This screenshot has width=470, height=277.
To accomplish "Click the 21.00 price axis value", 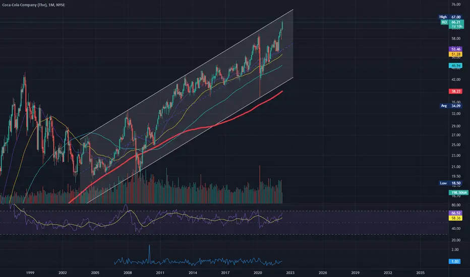I will tap(456, 167).
